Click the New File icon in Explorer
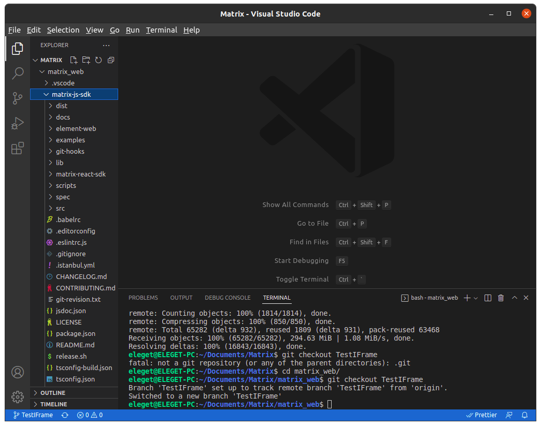 tap(74, 60)
